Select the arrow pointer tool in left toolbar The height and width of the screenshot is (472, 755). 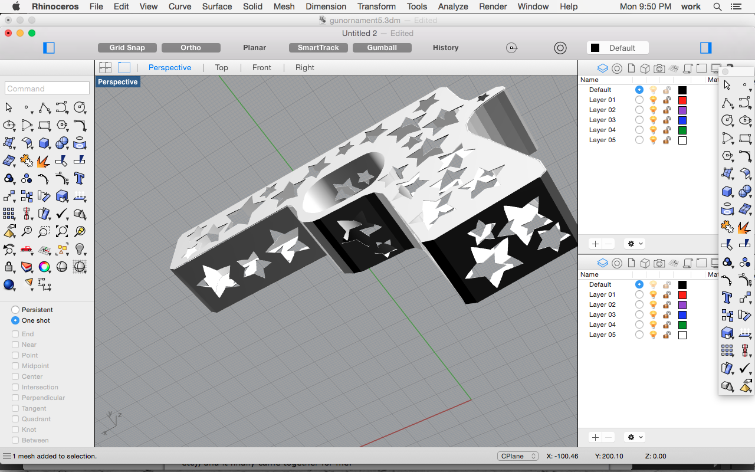pos(9,107)
